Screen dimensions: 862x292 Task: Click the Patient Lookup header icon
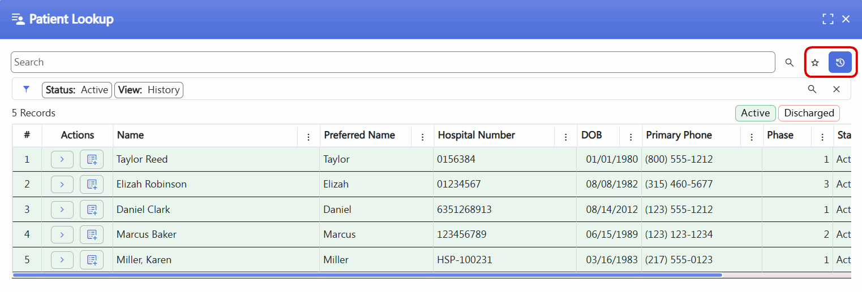[x=18, y=19]
